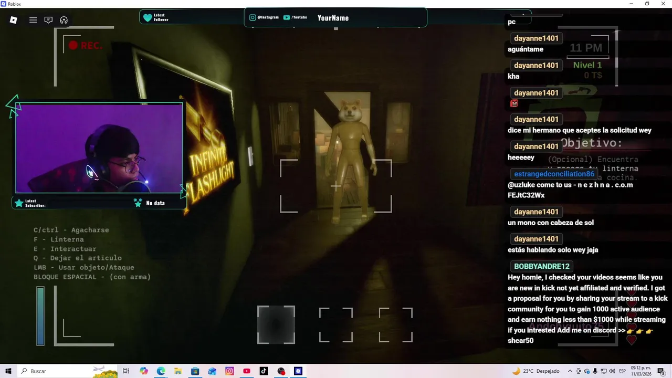Select the third empty inventory slot
Screen dimensions: 672x378
396,325
